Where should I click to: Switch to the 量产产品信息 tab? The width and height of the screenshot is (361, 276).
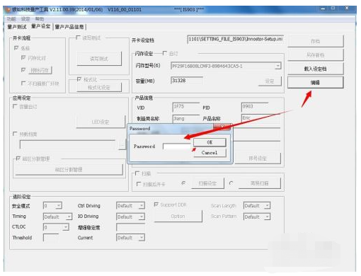click(x=69, y=27)
